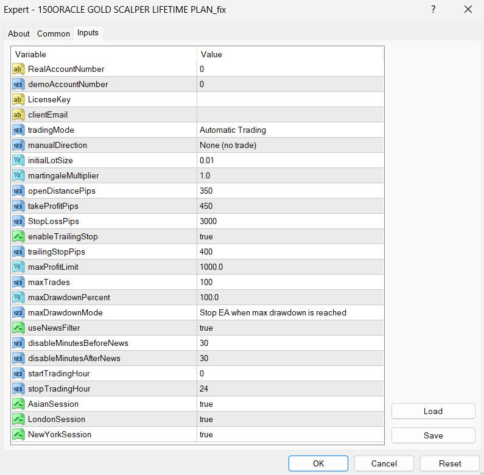Open the tradingMode Automatic Trading dropdown
The width and height of the screenshot is (484, 475).
pos(290,130)
